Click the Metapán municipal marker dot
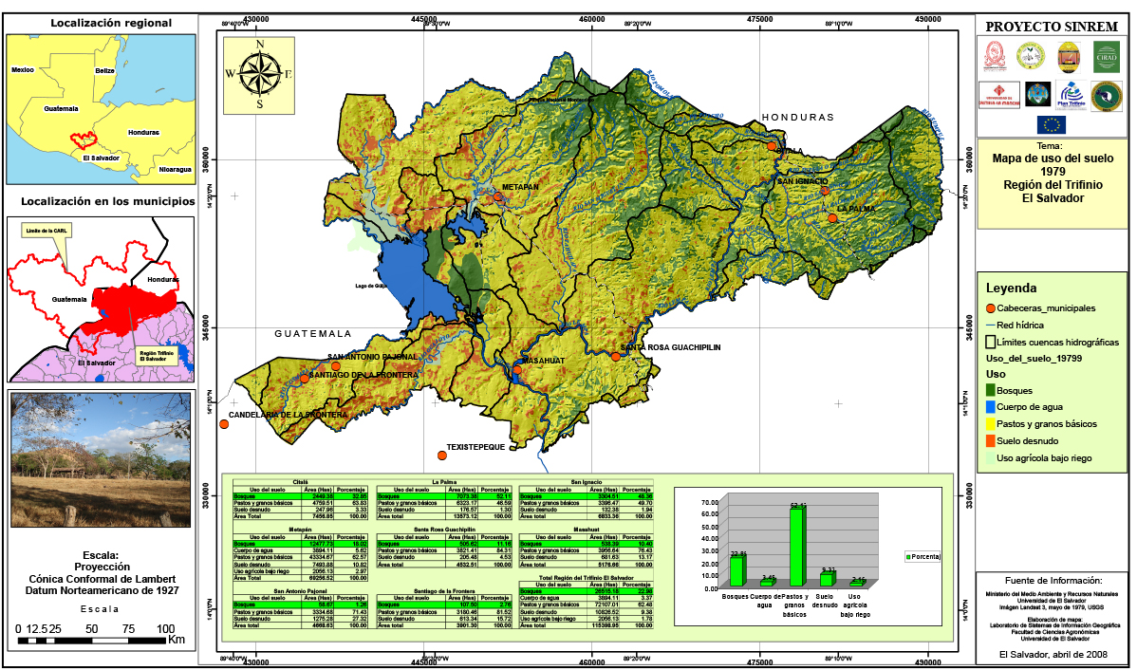 pos(497,197)
